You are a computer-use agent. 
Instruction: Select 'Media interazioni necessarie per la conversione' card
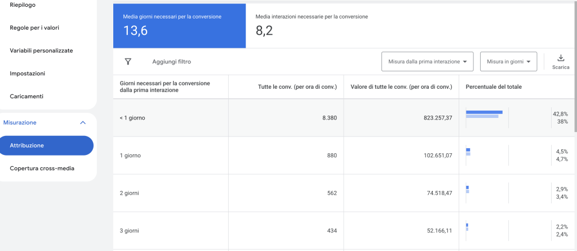(x=312, y=26)
